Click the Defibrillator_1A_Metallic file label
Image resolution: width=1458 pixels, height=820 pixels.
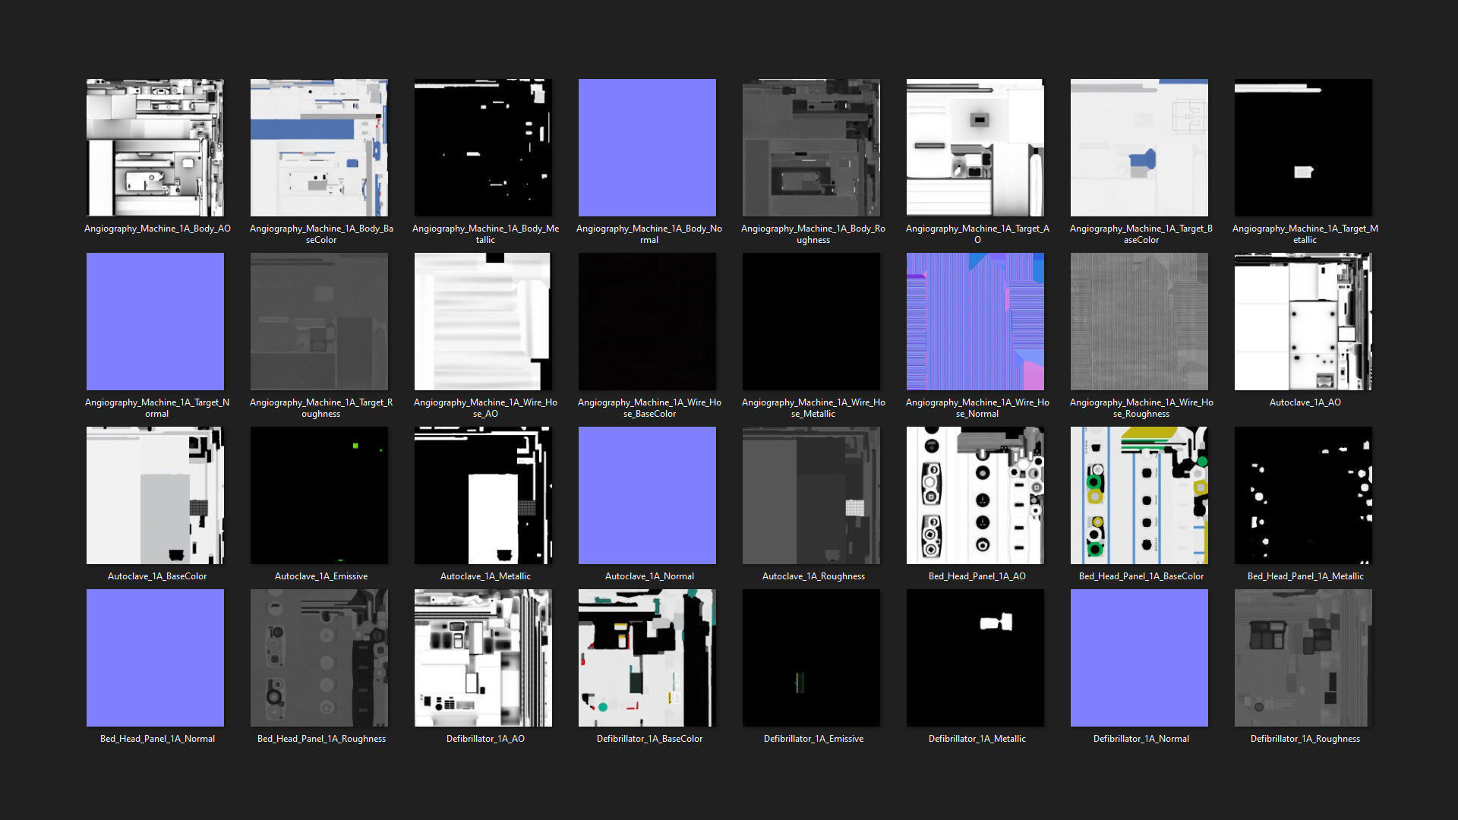point(977,739)
